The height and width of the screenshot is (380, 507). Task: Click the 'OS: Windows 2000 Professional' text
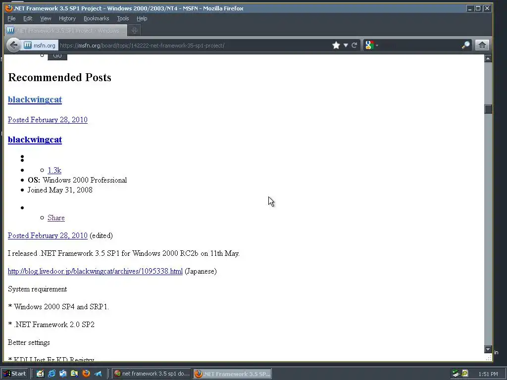[x=77, y=180]
